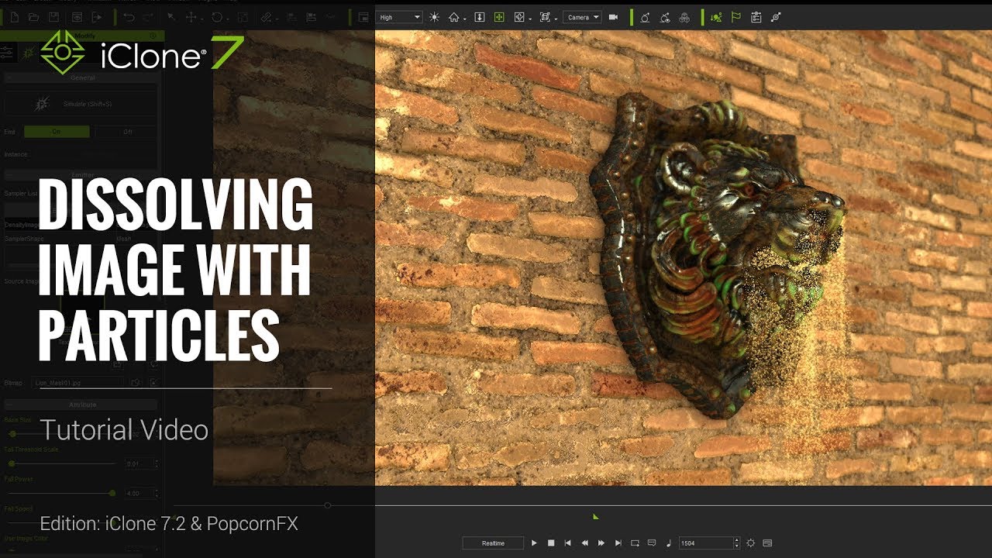Toggle the loop playback icon
The height and width of the screenshot is (558, 992).
coord(635,543)
